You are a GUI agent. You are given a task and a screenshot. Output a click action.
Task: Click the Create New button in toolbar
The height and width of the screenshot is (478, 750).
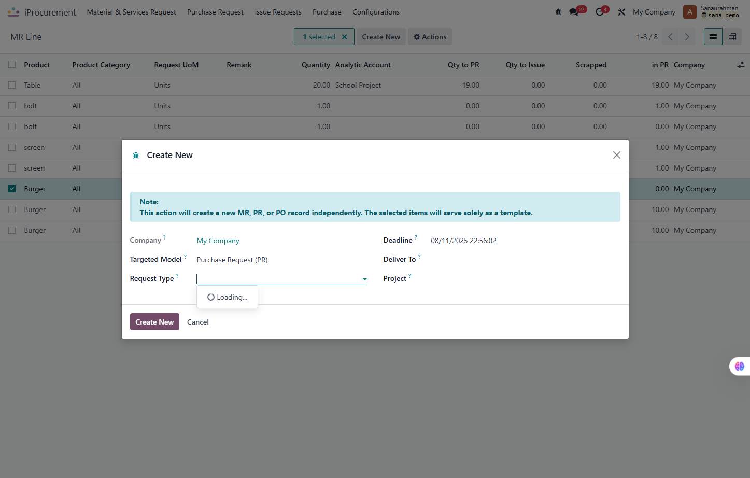click(381, 37)
